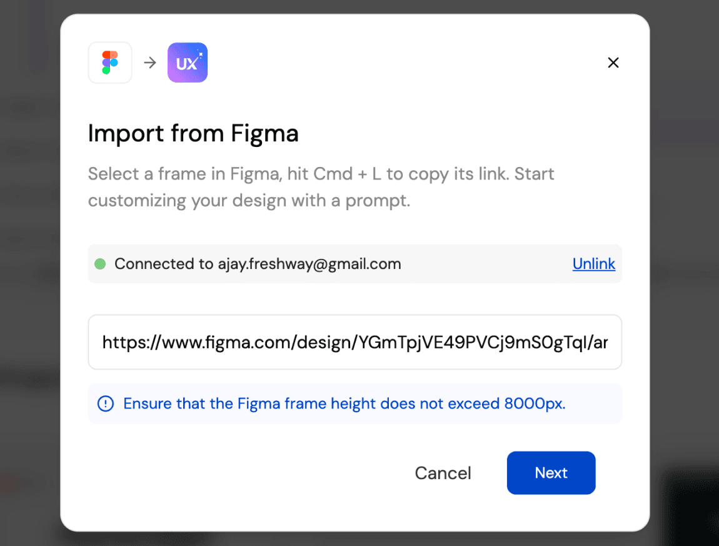Cancel the Figma import
The height and width of the screenshot is (546, 719).
tap(443, 473)
